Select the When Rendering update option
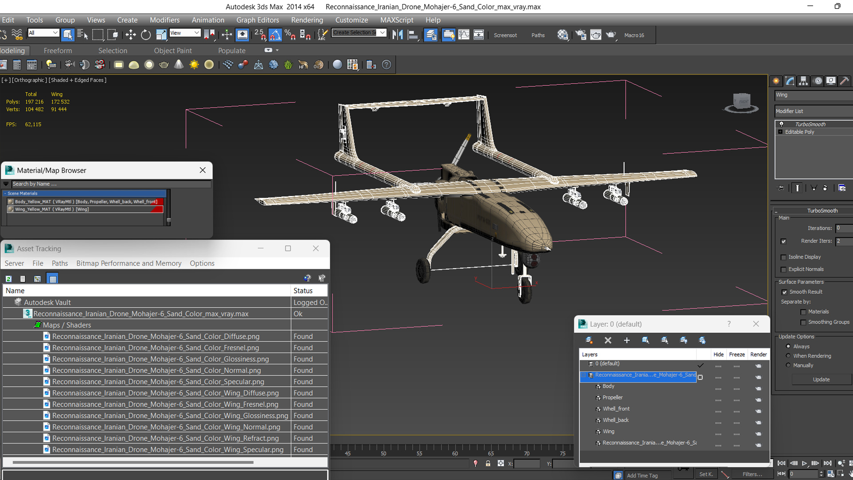This screenshot has width=853, height=480. coord(788,356)
